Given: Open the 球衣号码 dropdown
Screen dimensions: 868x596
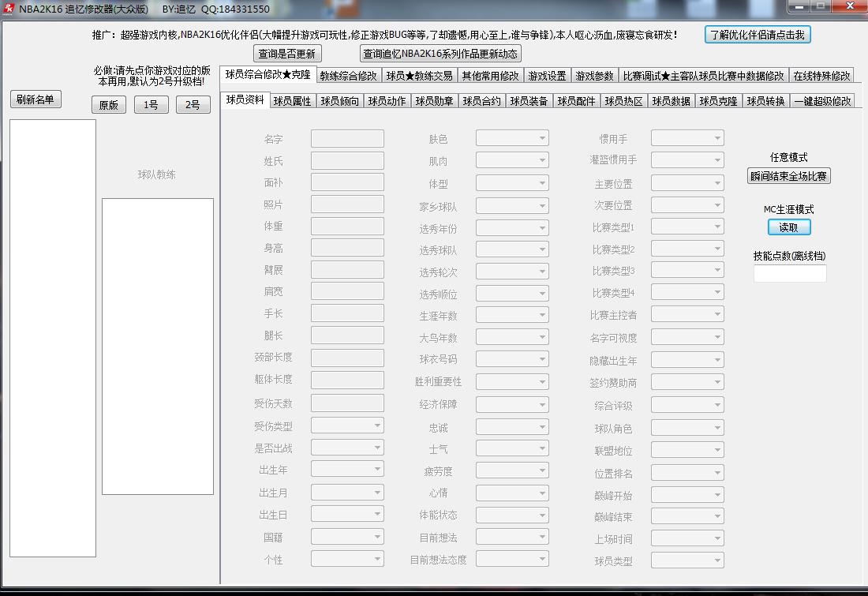Looking at the screenshot, I should (513, 359).
